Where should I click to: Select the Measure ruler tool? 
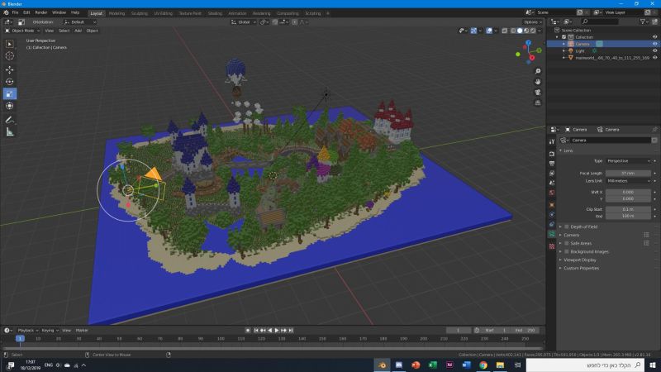tap(10, 132)
